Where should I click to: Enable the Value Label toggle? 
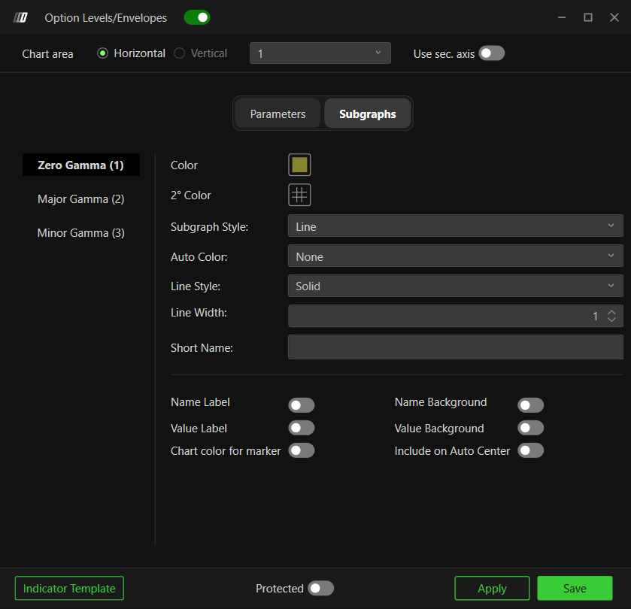[301, 428]
